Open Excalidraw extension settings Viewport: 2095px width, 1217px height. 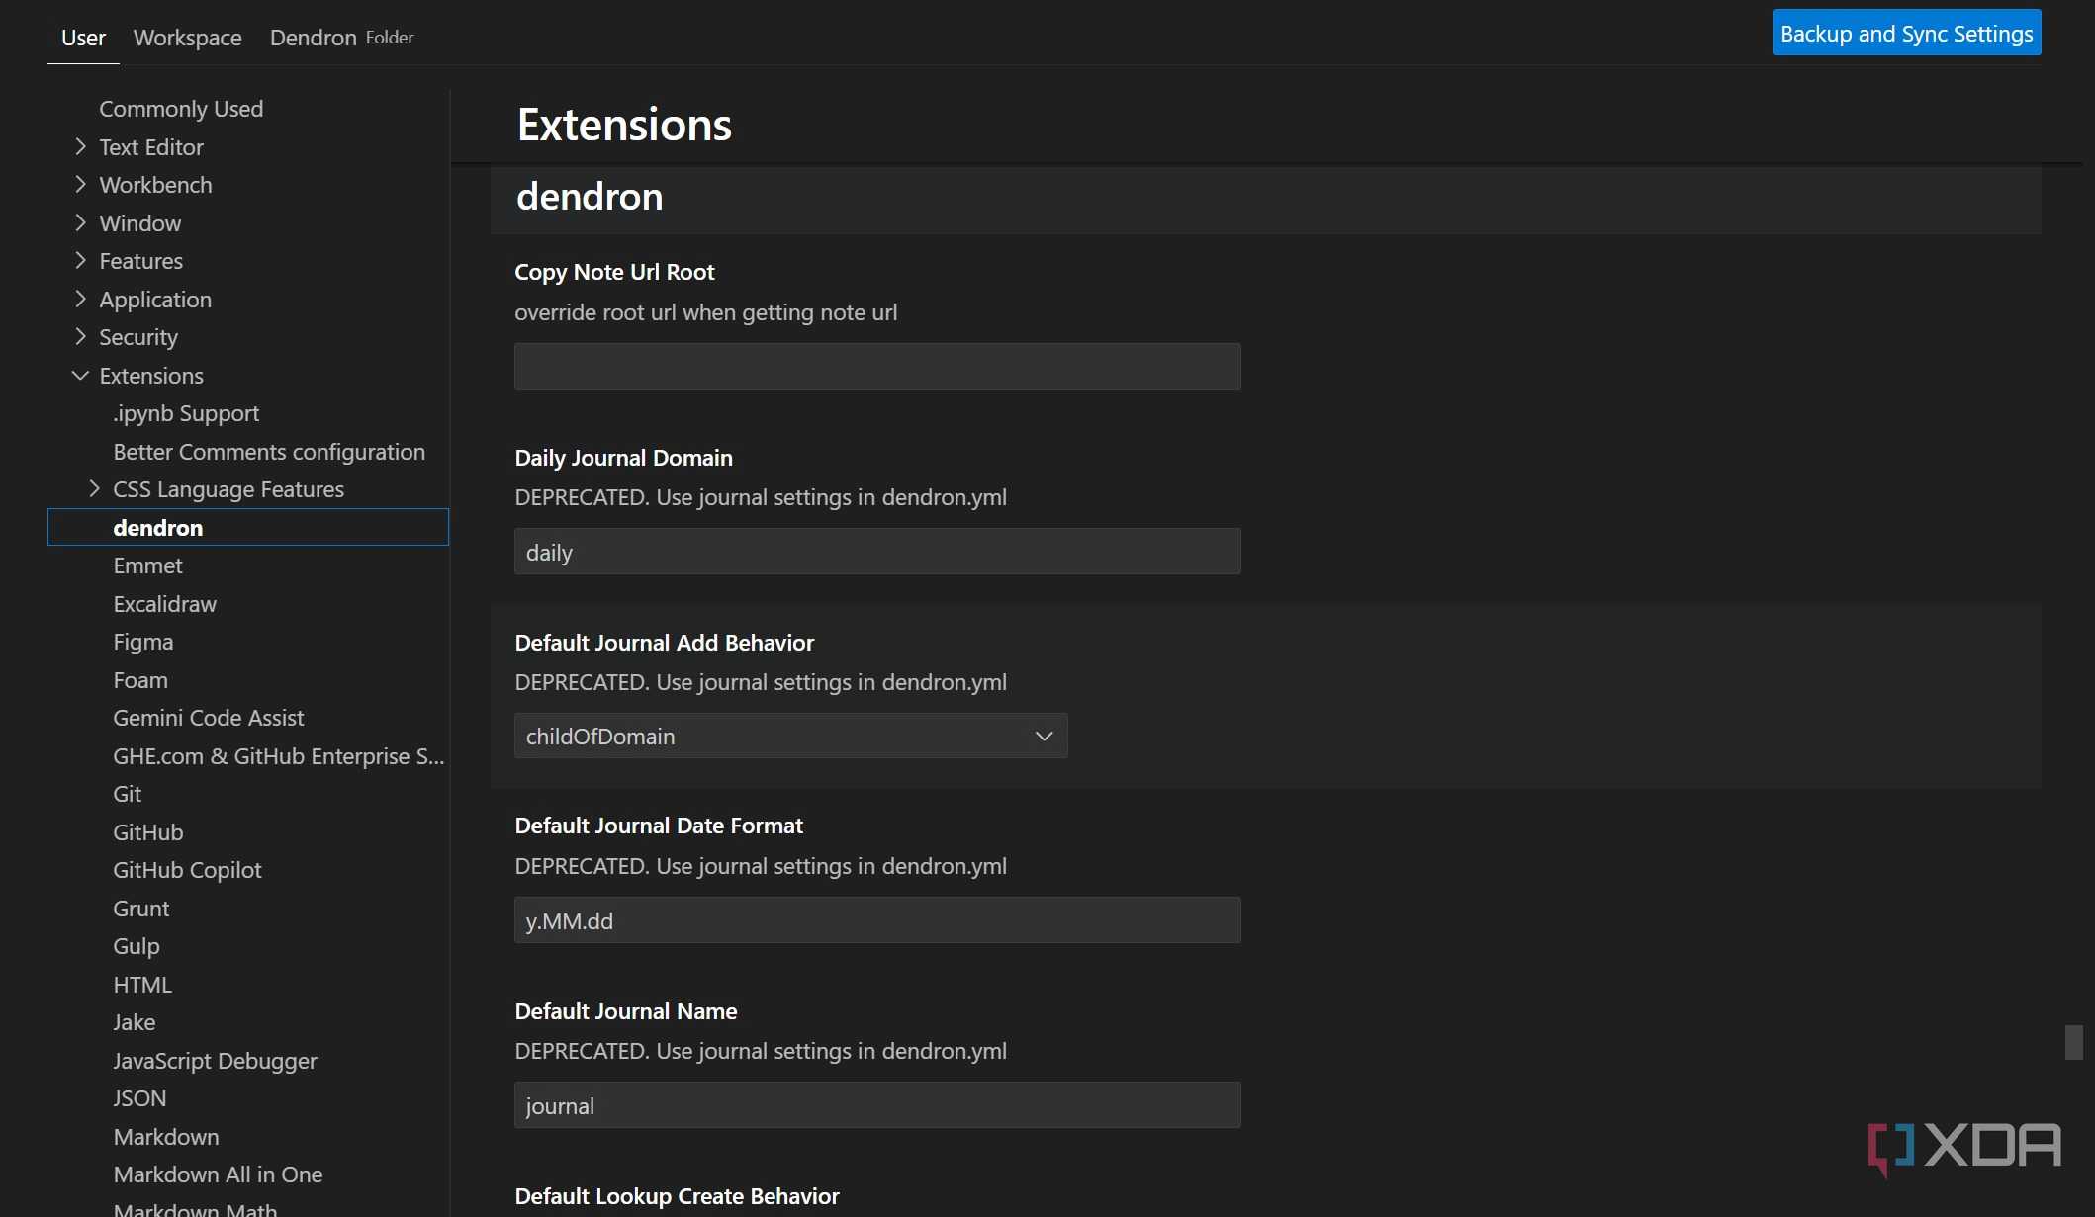point(164,604)
